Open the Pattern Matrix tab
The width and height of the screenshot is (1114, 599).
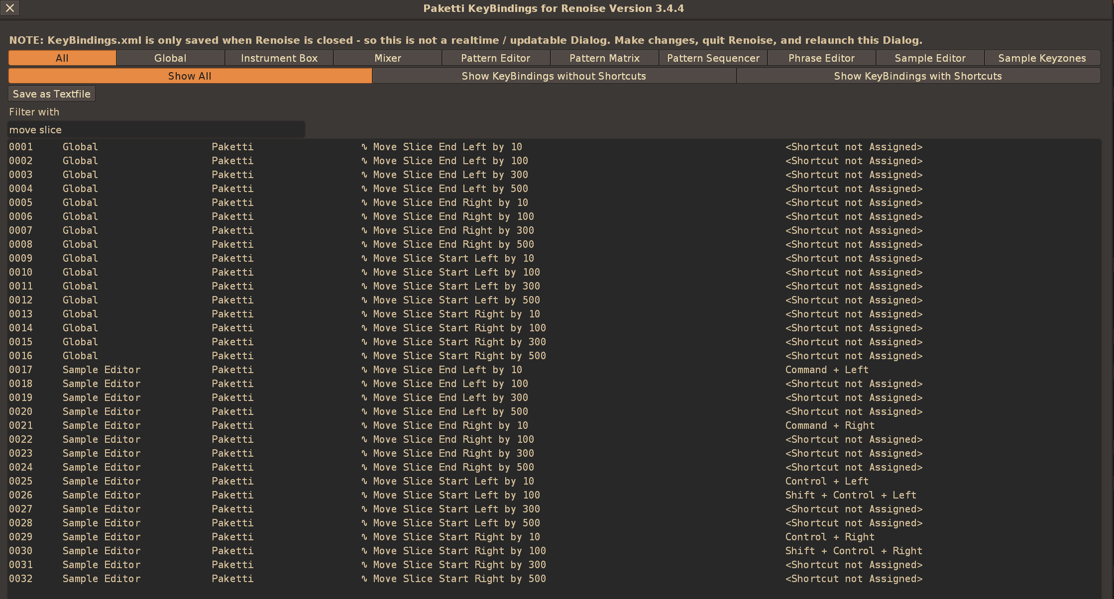click(x=604, y=58)
